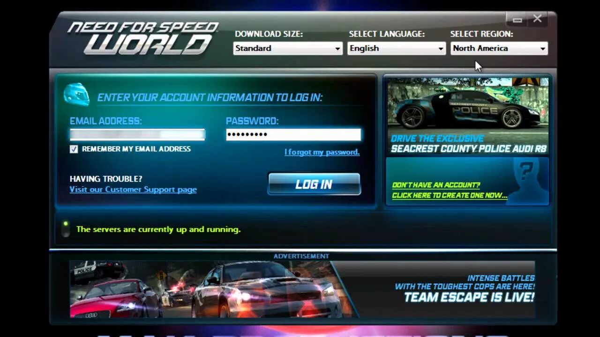Click the blue helmet account icon

pyautogui.click(x=77, y=94)
